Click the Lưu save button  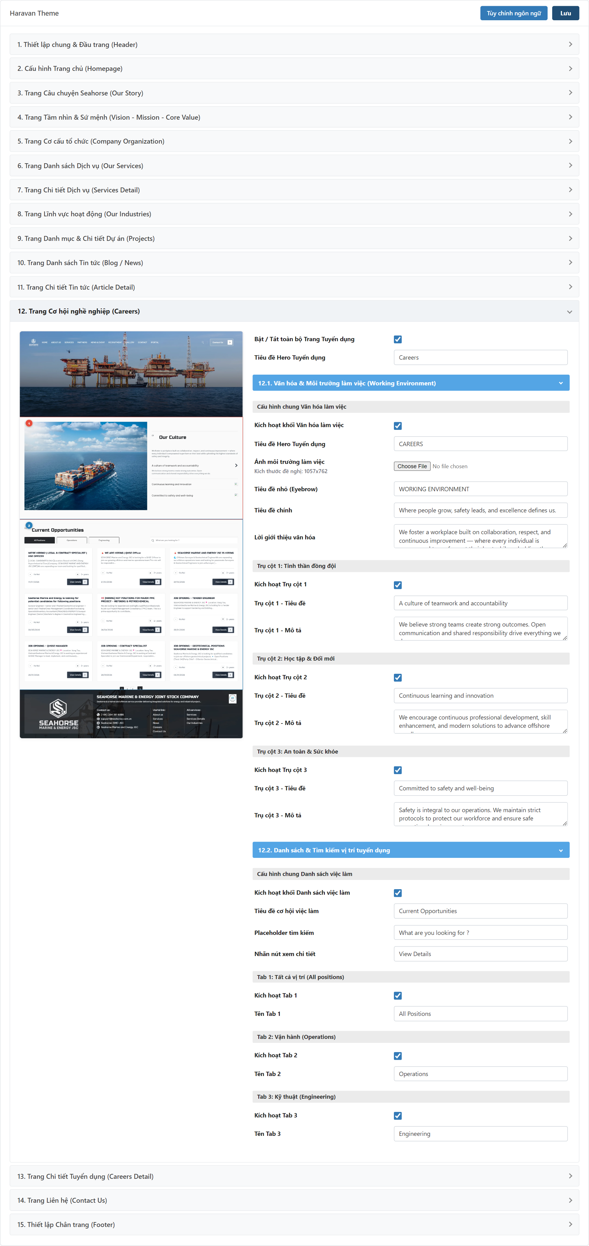(565, 13)
